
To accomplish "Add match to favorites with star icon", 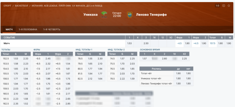I will coord(229,6).
